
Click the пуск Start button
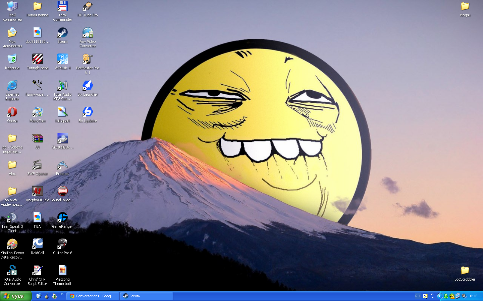[16, 296]
